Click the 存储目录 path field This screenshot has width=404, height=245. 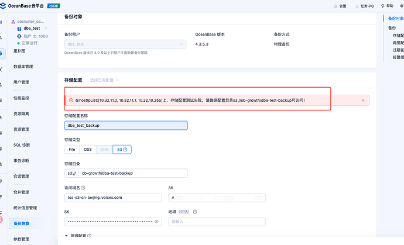click(133, 174)
